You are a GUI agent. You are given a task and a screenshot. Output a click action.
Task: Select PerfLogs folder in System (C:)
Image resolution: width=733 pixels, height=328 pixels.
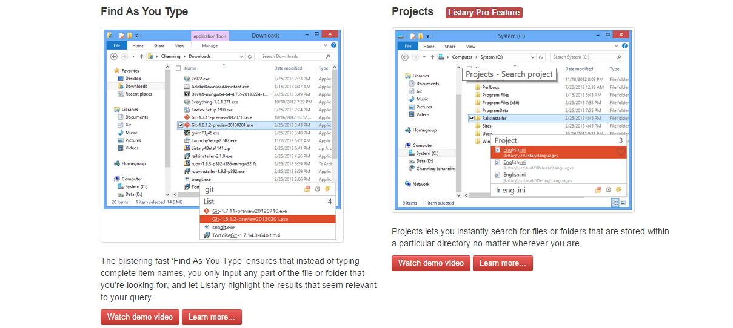tap(487, 87)
